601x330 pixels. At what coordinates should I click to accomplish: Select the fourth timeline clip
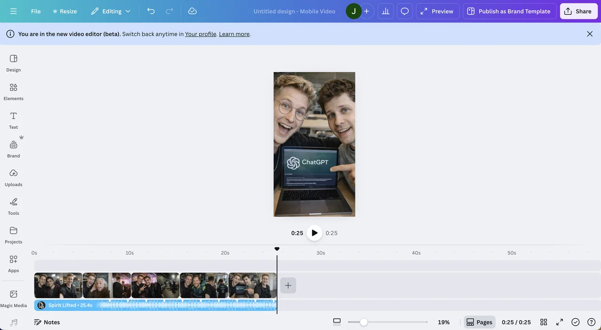tap(204, 285)
